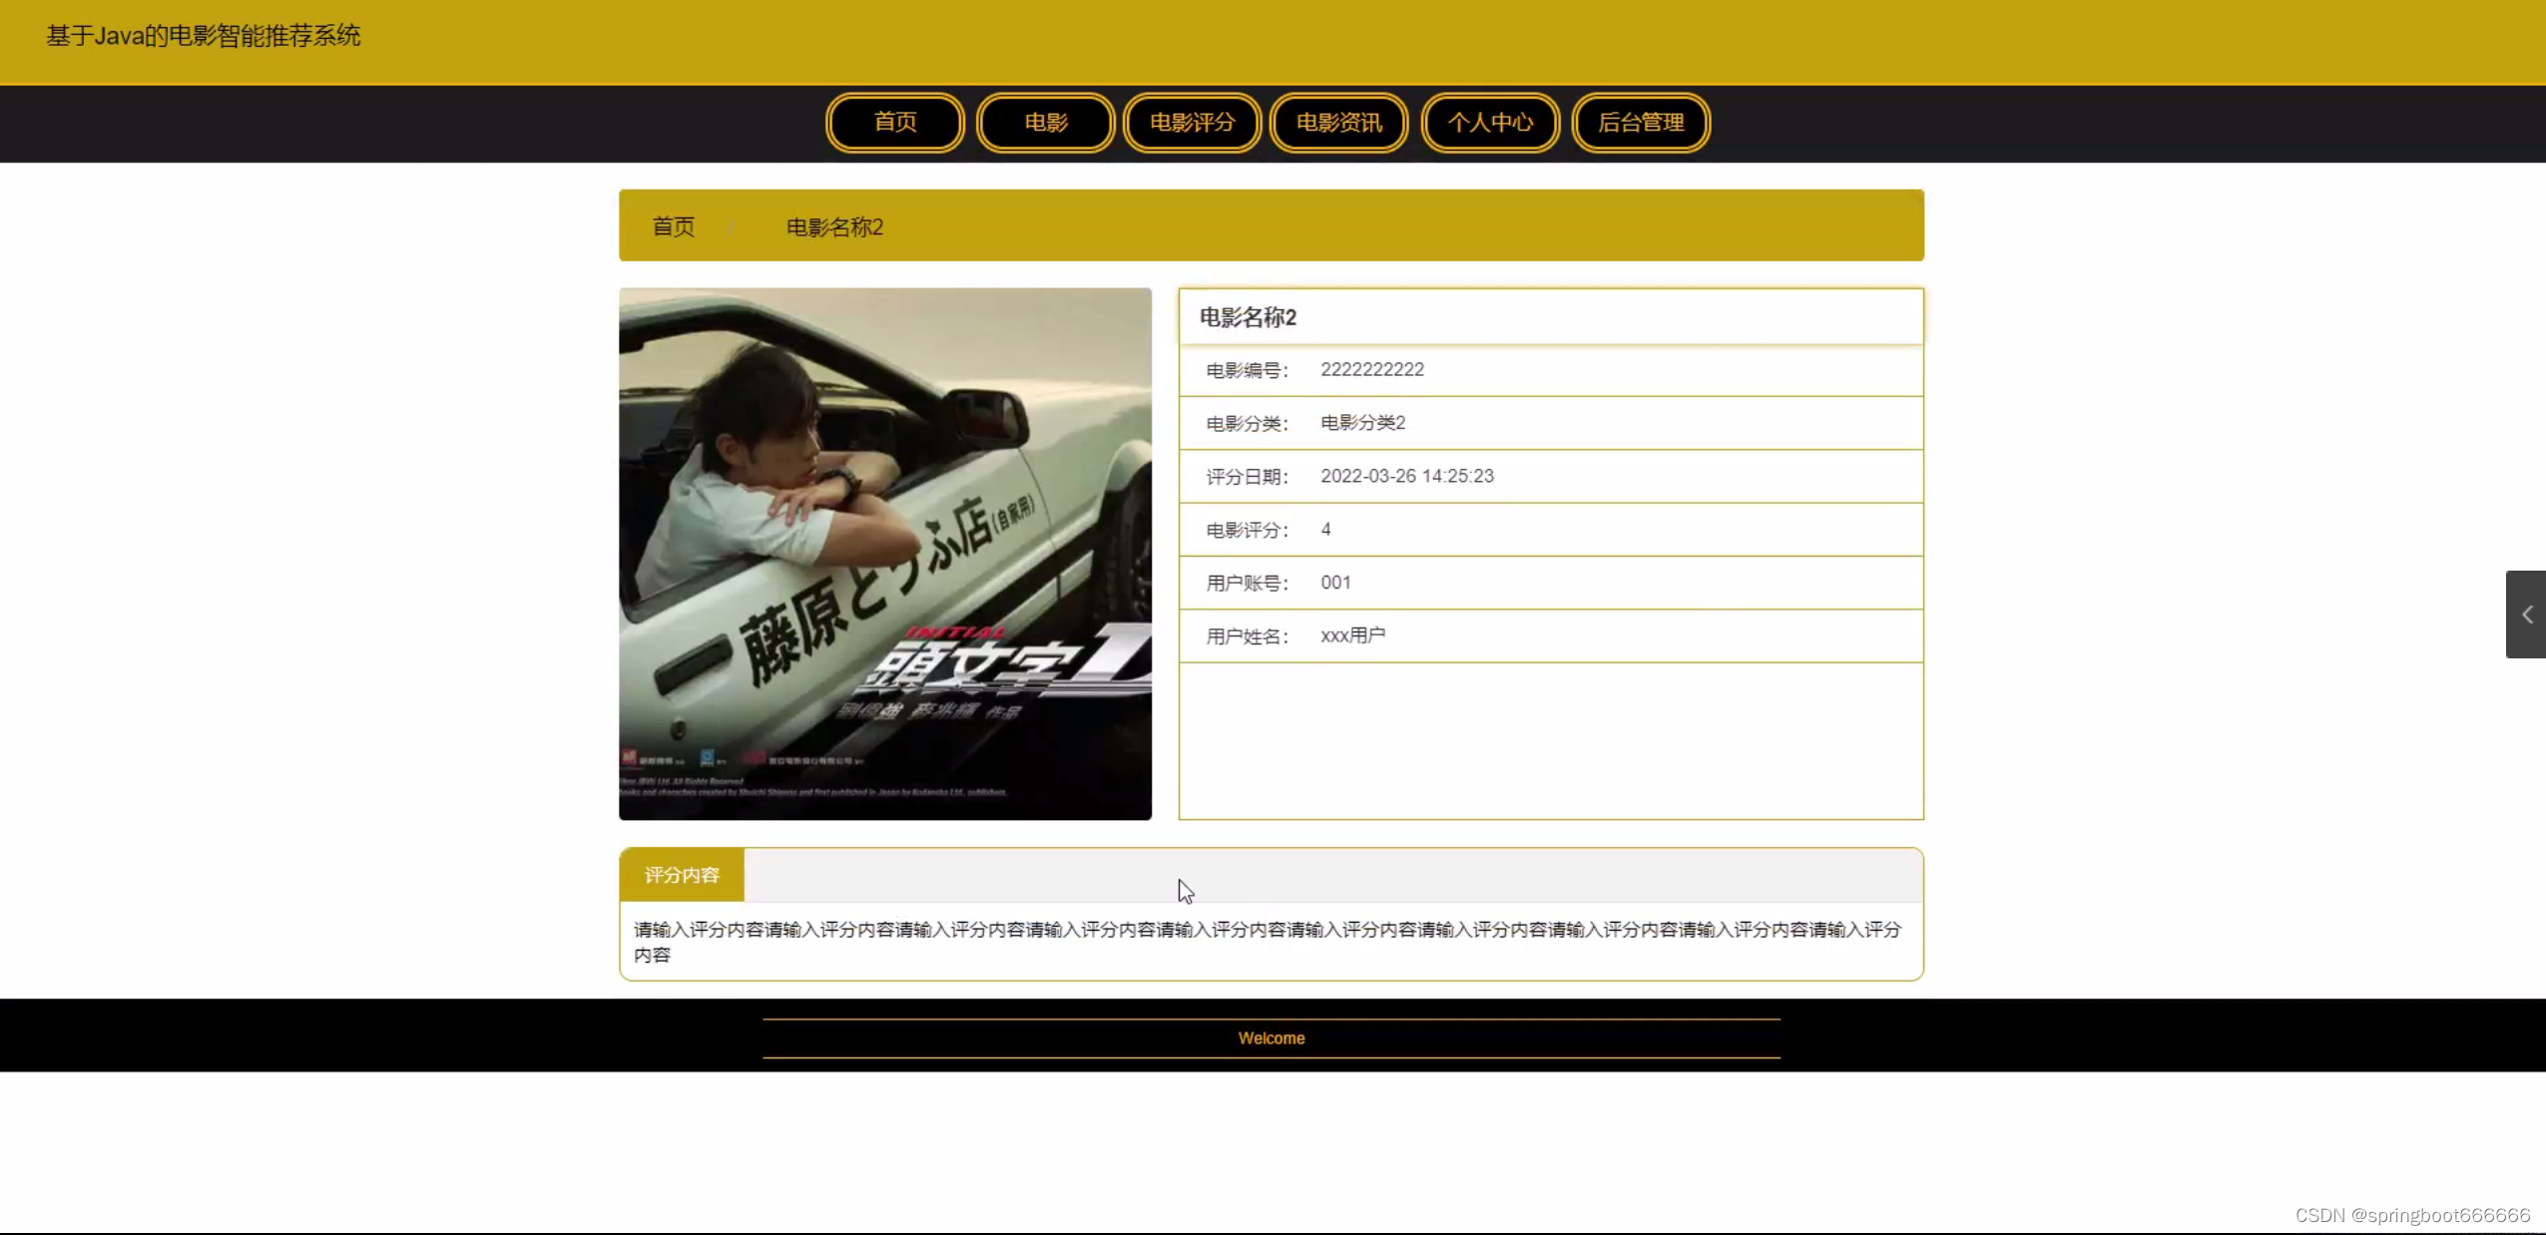
Task: Expand the right-edge side panel chevron
Action: (x=2526, y=615)
